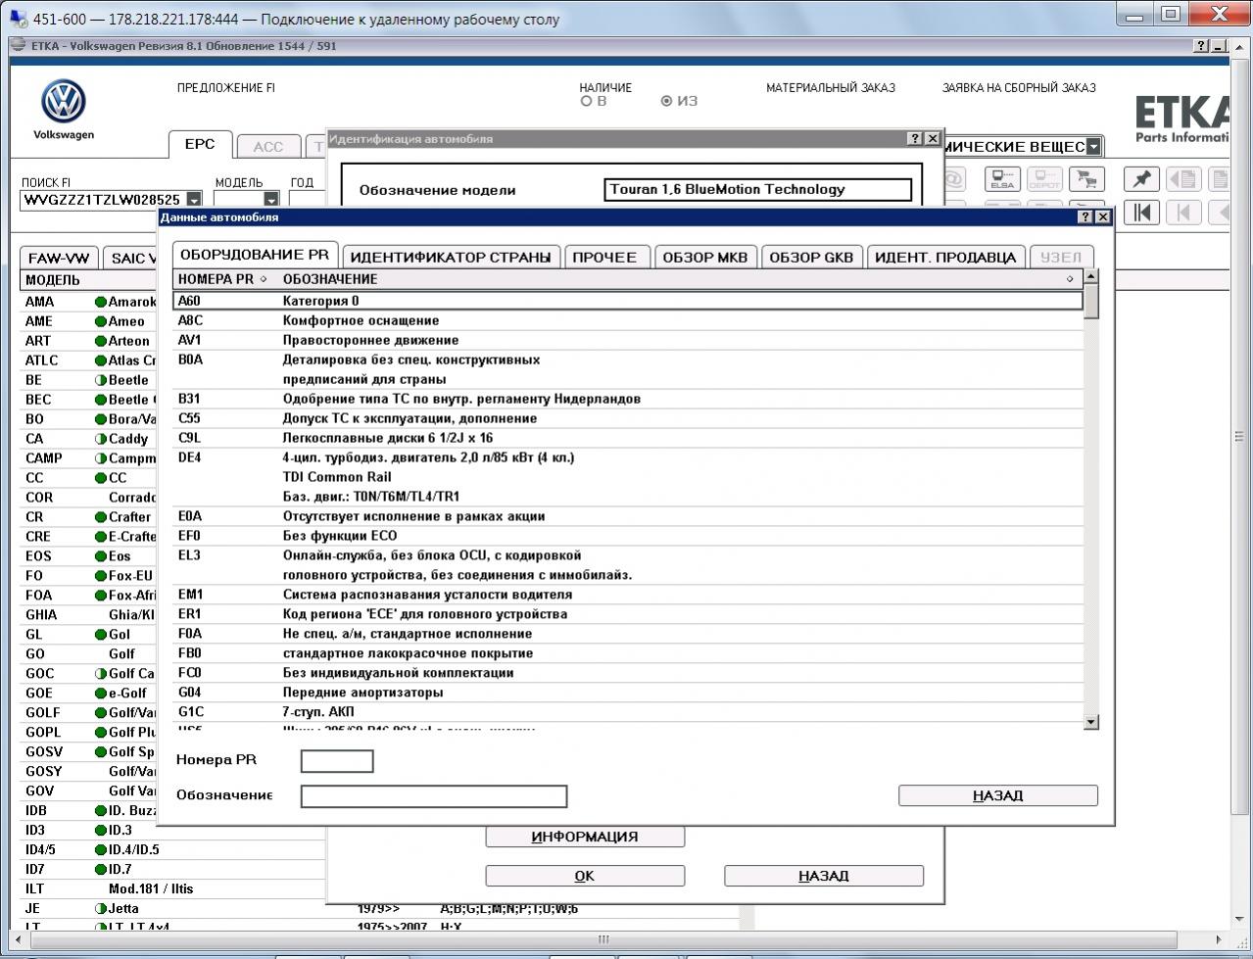Select the НАЛИЧИЕ 'В' radio button
Image resolution: width=1253 pixels, height=959 pixels.
point(586,101)
